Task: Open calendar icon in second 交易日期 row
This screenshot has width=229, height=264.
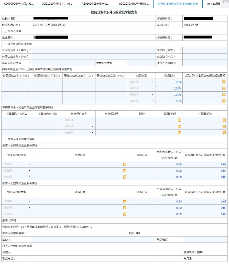Action: [125, 170]
